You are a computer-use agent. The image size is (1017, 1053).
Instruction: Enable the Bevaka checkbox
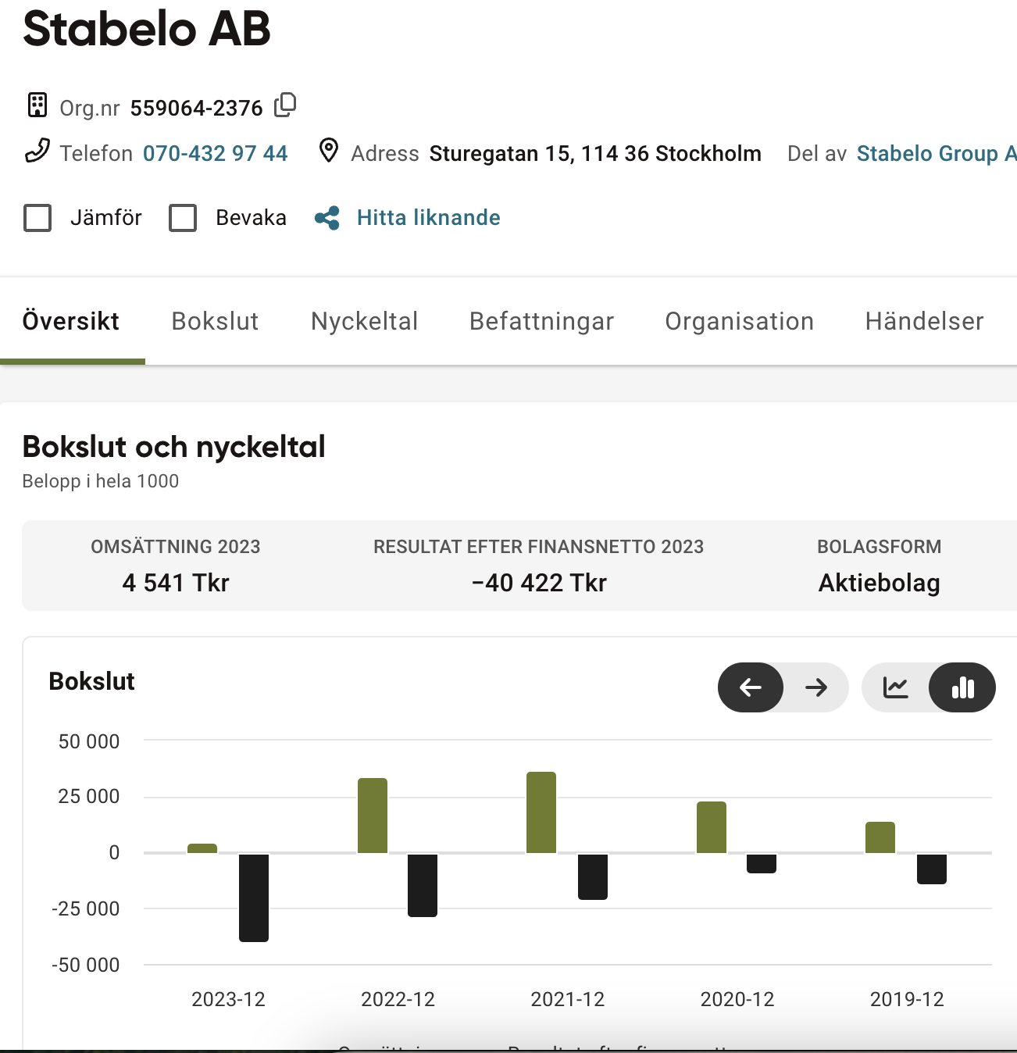pos(183,218)
